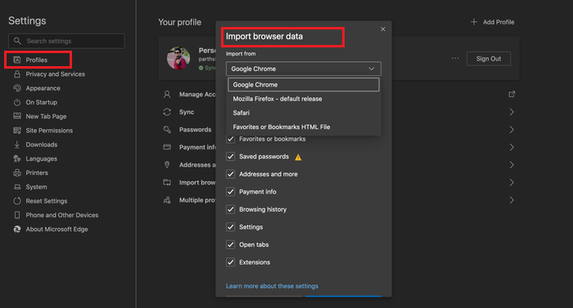Viewport: 573px width, 308px height.
Task: Expand the Addresses row chevron
Action: [512, 165]
